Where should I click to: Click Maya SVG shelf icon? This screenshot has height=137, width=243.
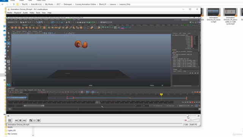[x=44, y=28]
